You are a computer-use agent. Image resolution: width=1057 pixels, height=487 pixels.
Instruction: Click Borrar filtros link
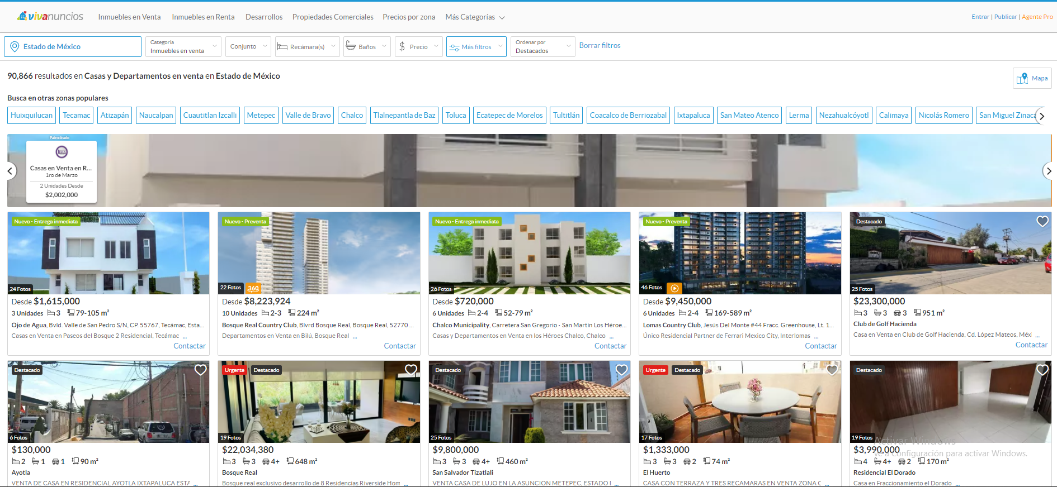point(600,46)
